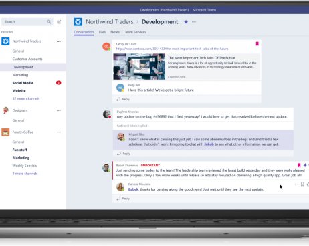Select the Designers team name
Image resolution: width=309 pixels, height=246 pixels.
[x=20, y=110]
